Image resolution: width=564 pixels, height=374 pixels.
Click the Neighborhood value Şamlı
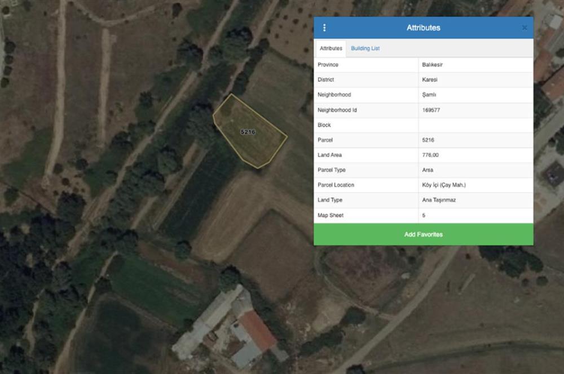429,95
